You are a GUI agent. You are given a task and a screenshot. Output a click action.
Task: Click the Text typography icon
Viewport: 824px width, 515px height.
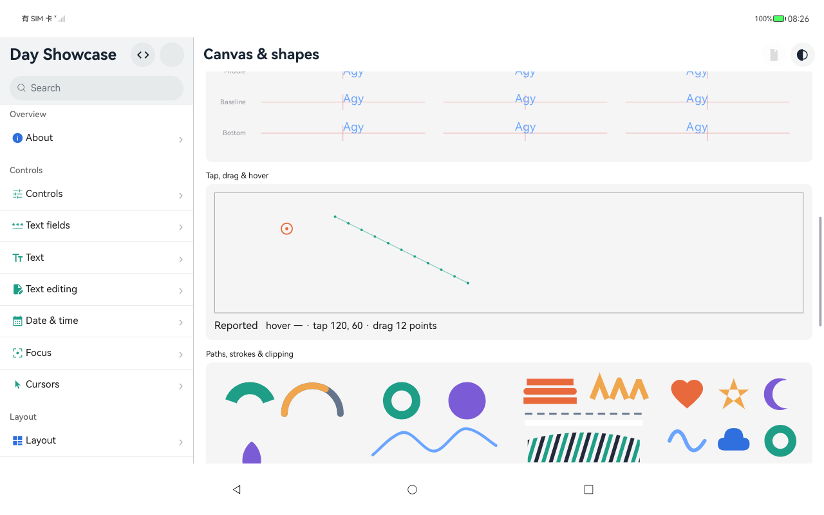pos(17,257)
